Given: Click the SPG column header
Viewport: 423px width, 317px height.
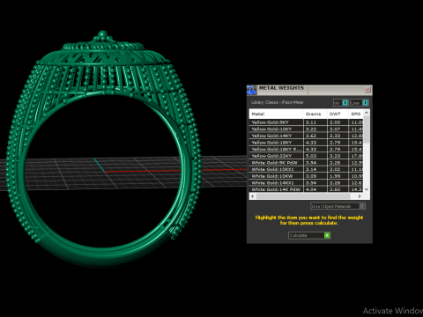Looking at the screenshot, I should (356, 114).
